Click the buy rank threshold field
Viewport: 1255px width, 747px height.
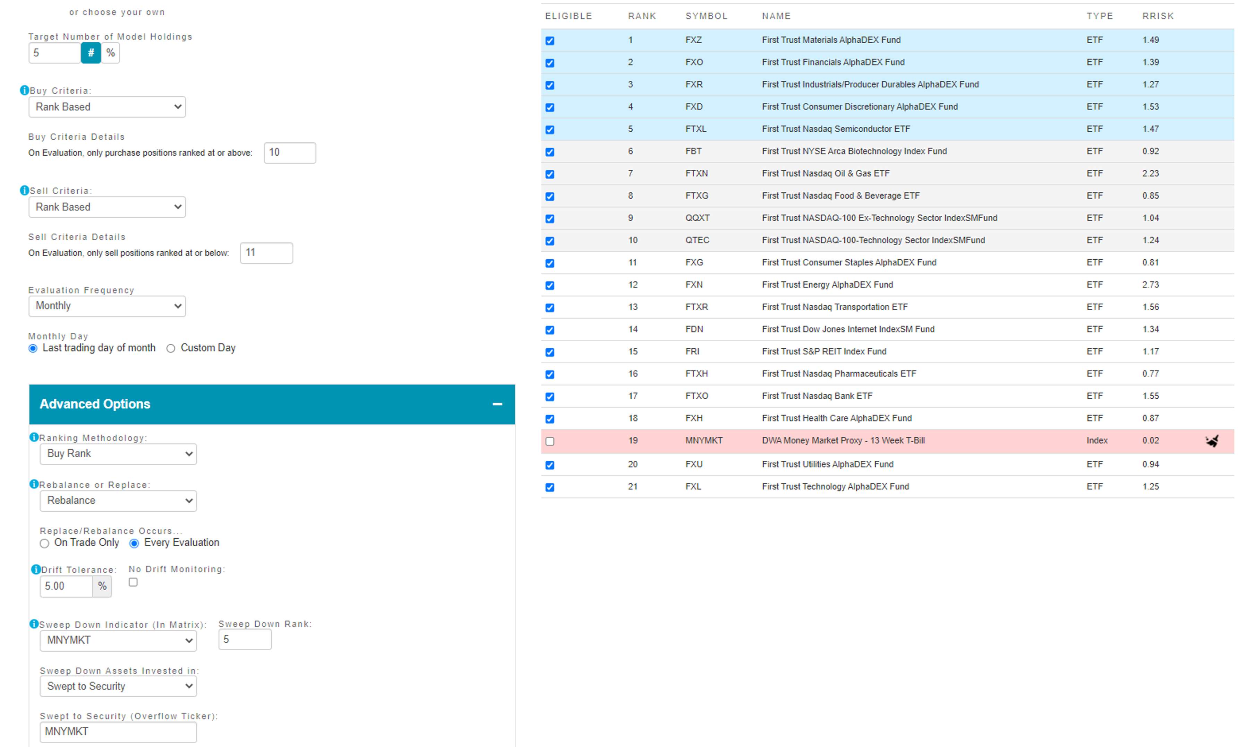(290, 153)
